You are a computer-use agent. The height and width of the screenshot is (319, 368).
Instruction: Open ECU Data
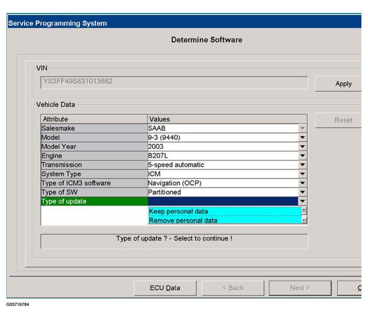165,288
